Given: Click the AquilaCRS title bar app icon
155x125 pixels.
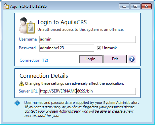Looking at the screenshot, I should coord(6,6).
